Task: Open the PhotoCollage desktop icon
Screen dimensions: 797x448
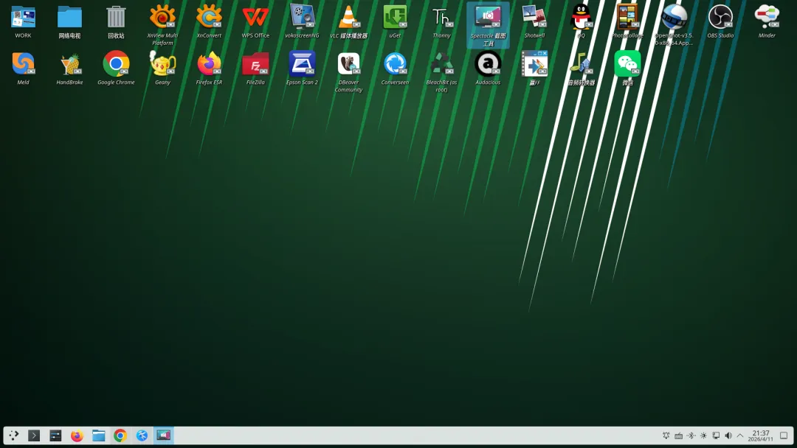Action: pyautogui.click(x=627, y=17)
